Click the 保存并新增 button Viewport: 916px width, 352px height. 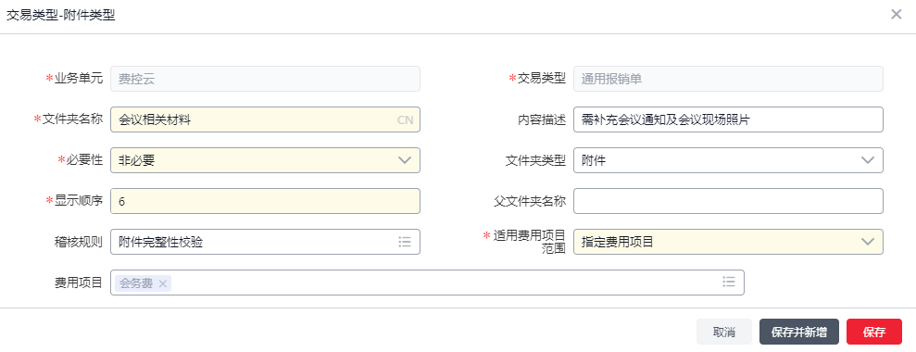tap(798, 332)
